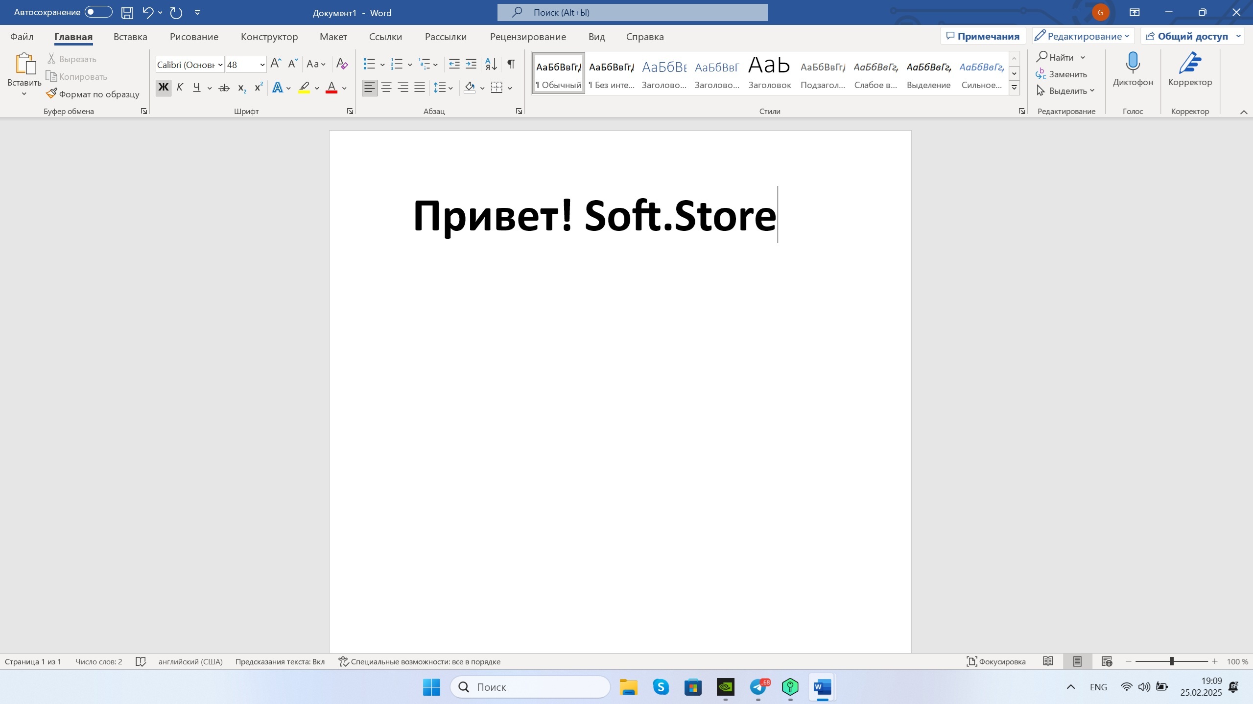Apply strikethrough formatting
1253x704 pixels.
(x=224, y=88)
